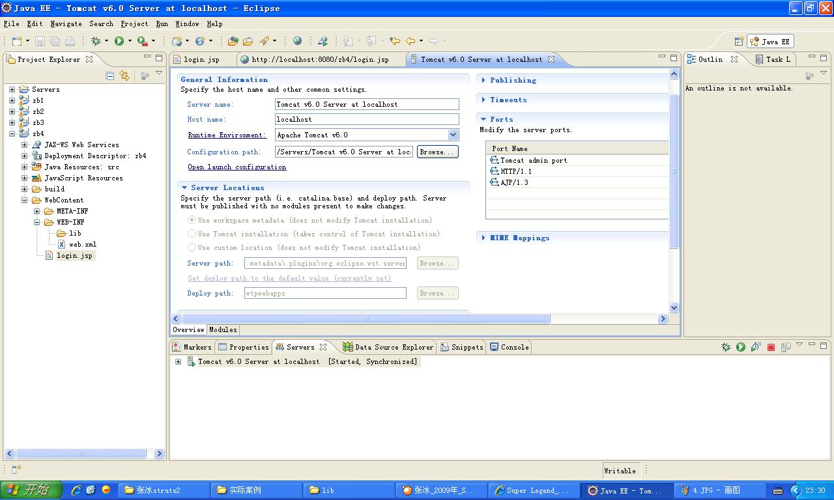Stop the server with the red square icon
This screenshot has width=834, height=500.
click(x=771, y=347)
